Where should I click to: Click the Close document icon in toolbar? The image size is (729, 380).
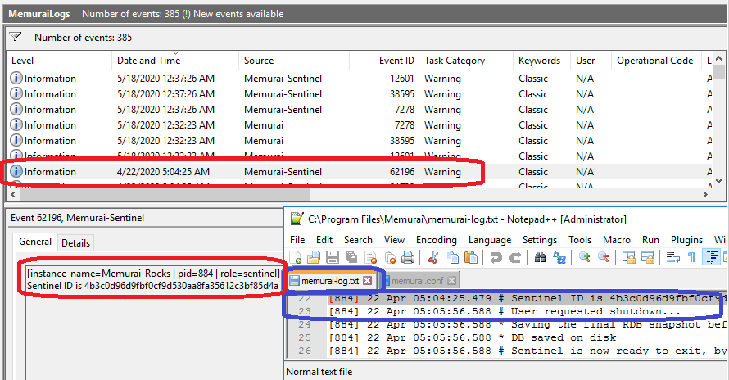point(370,257)
